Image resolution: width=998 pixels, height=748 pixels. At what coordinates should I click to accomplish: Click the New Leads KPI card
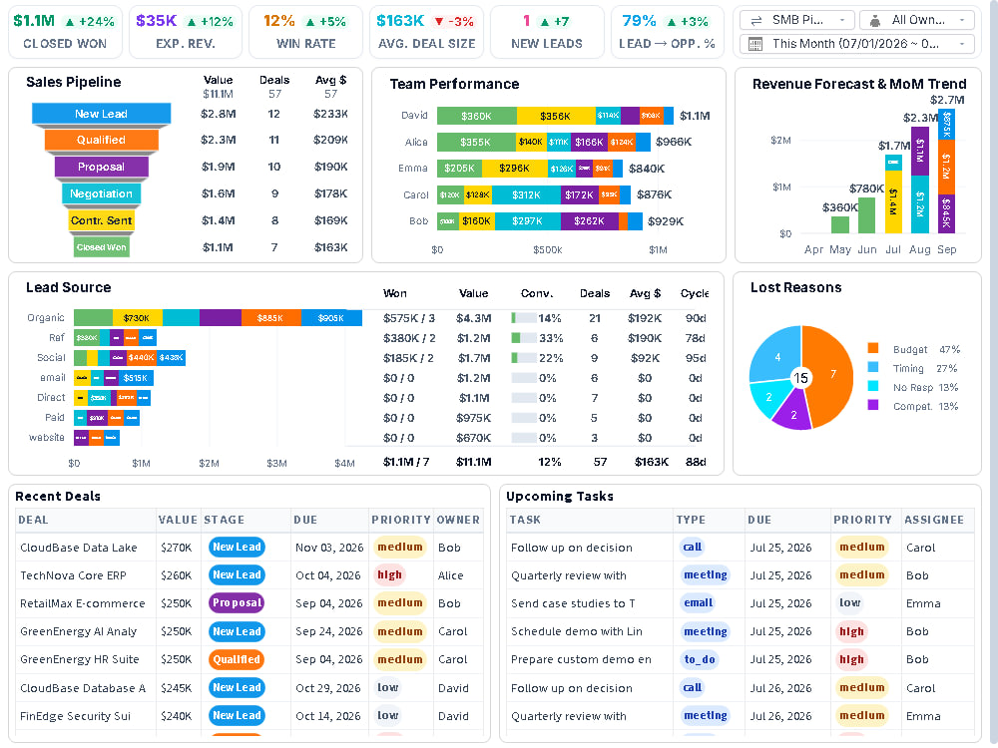point(547,32)
